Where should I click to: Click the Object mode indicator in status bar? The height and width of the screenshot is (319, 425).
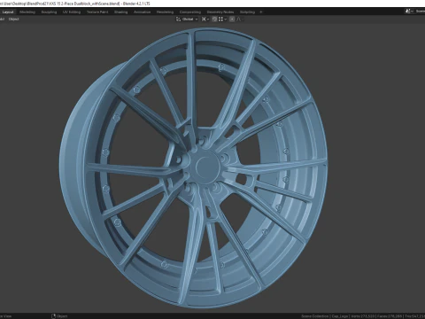(59, 316)
